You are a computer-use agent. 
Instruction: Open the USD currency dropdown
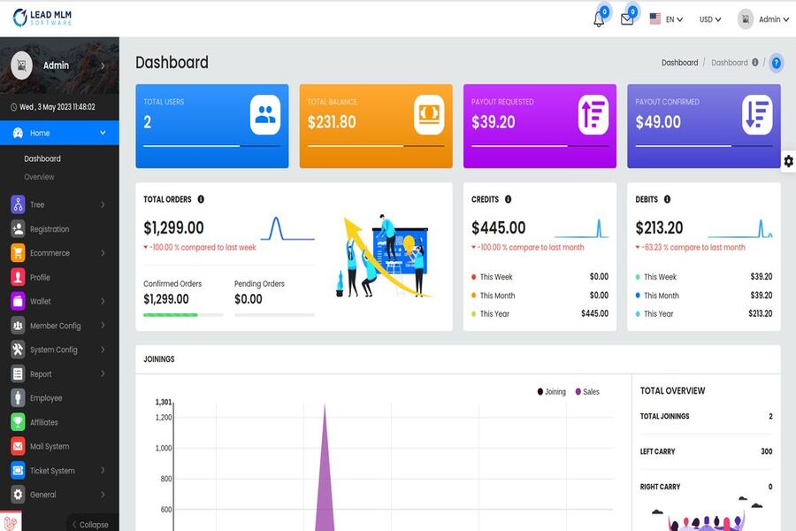(710, 19)
